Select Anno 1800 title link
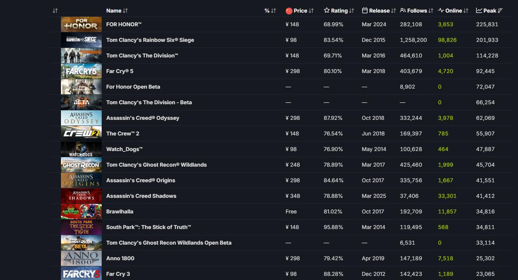The image size is (518, 280). 120,258
